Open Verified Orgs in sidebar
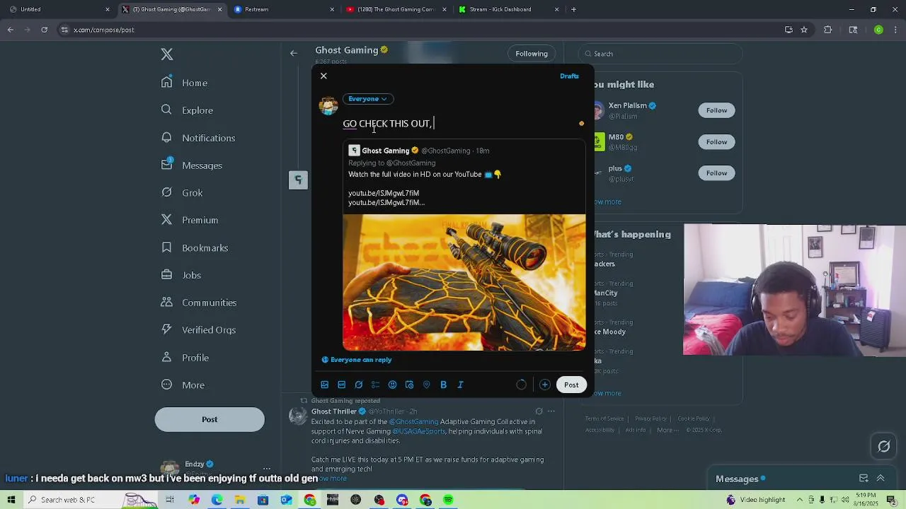This screenshot has height=509, width=906. click(198, 330)
